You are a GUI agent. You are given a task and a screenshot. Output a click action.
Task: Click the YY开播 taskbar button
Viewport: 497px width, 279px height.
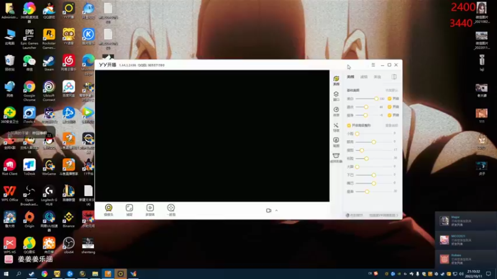click(121, 273)
